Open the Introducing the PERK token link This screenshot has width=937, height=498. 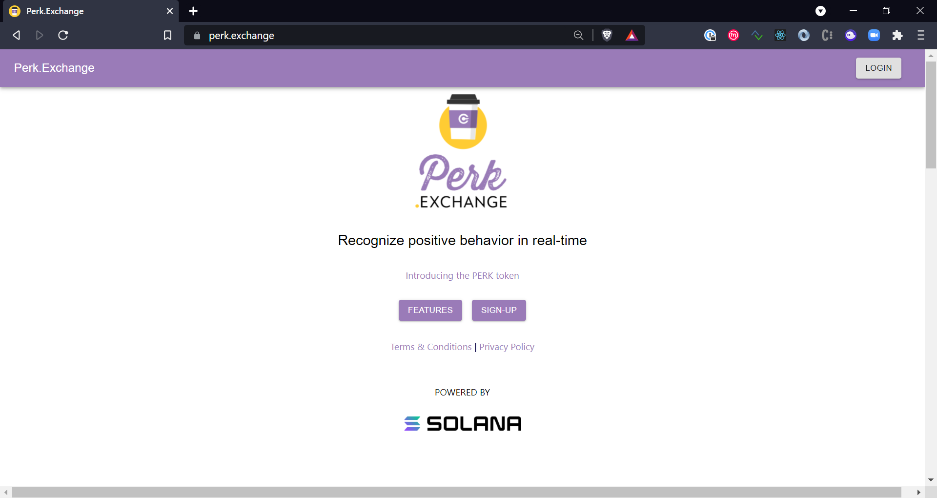(x=462, y=276)
